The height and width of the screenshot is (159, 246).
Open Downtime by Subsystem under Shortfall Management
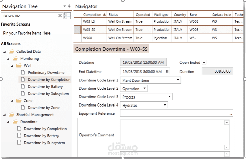click(x=44, y=143)
